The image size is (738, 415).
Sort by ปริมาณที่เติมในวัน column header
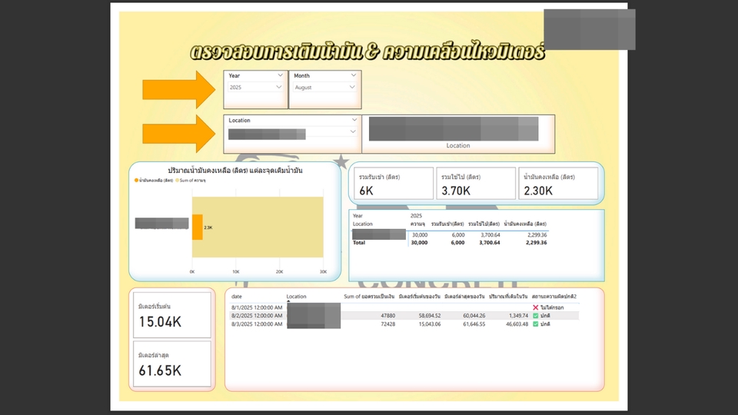[x=508, y=297]
